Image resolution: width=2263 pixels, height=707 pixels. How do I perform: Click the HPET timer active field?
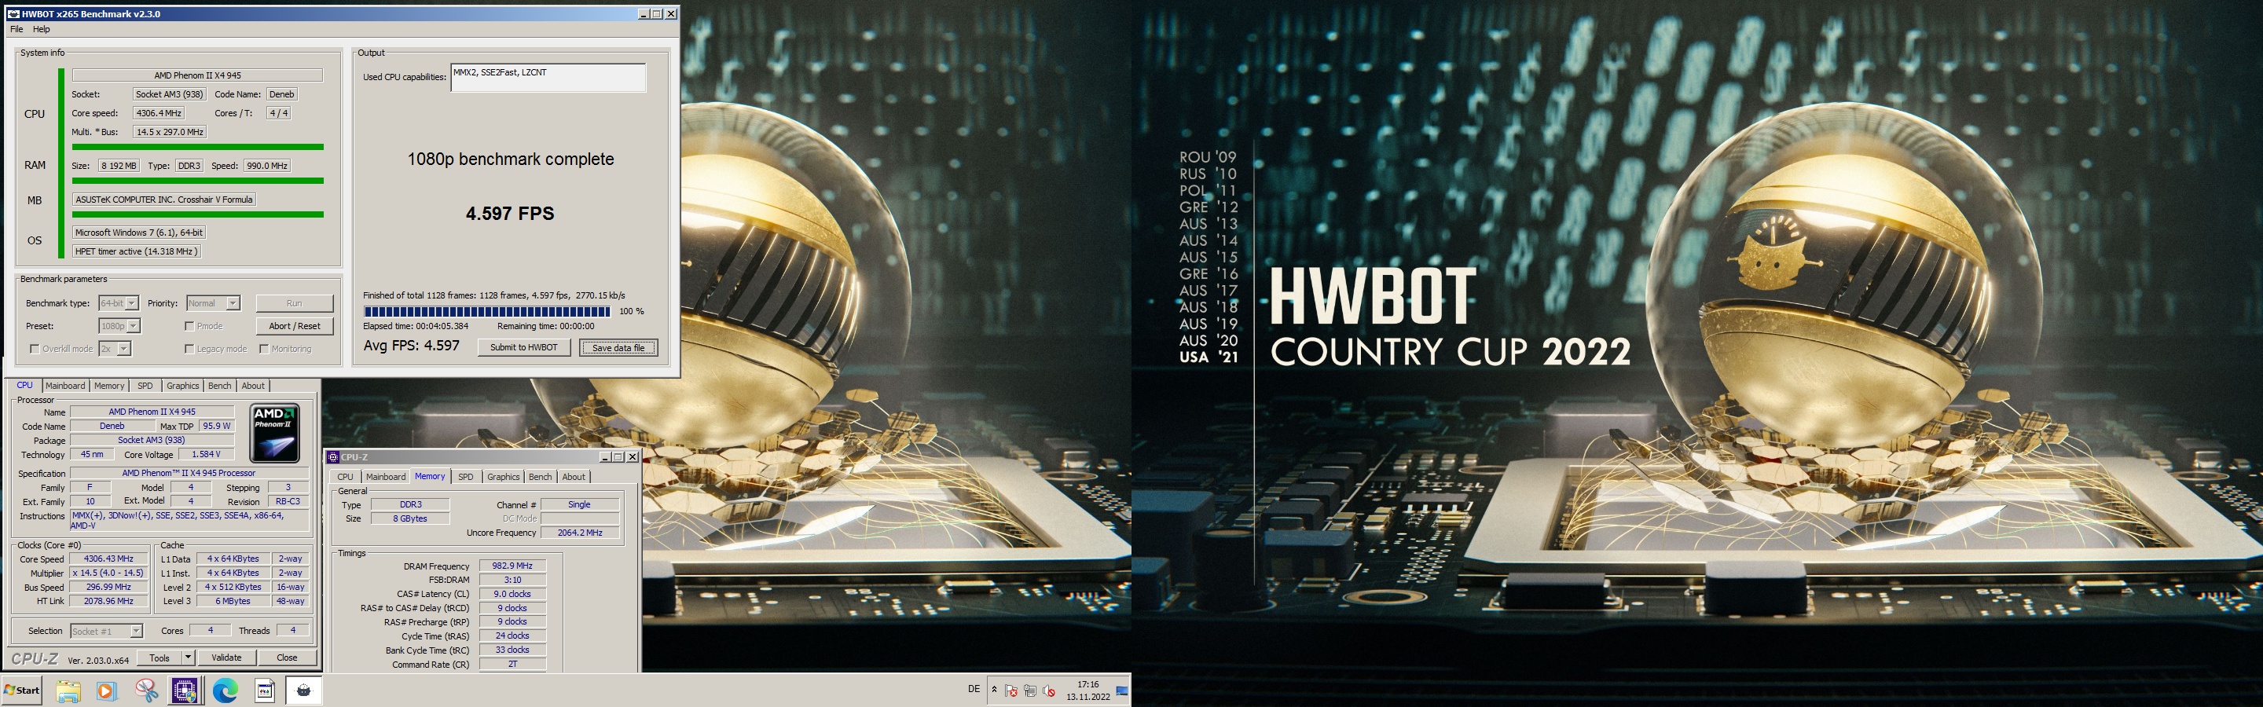136,251
